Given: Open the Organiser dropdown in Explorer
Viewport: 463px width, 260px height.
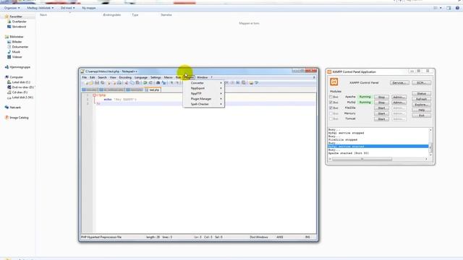Looking at the screenshot, I should (x=12, y=8).
